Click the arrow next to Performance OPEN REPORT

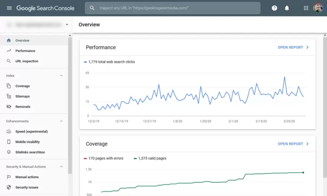click(307, 47)
